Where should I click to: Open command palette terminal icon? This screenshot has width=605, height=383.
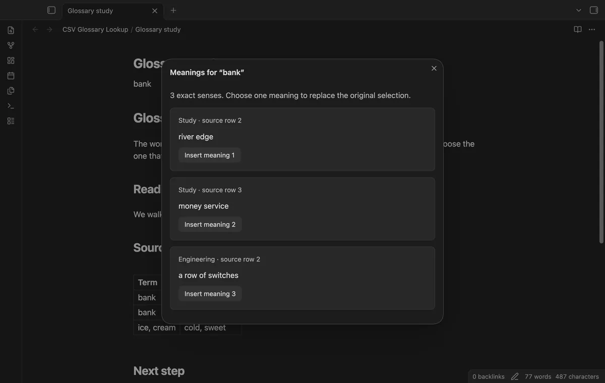click(x=11, y=106)
